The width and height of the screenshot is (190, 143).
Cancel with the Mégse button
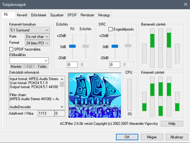click(152, 137)
